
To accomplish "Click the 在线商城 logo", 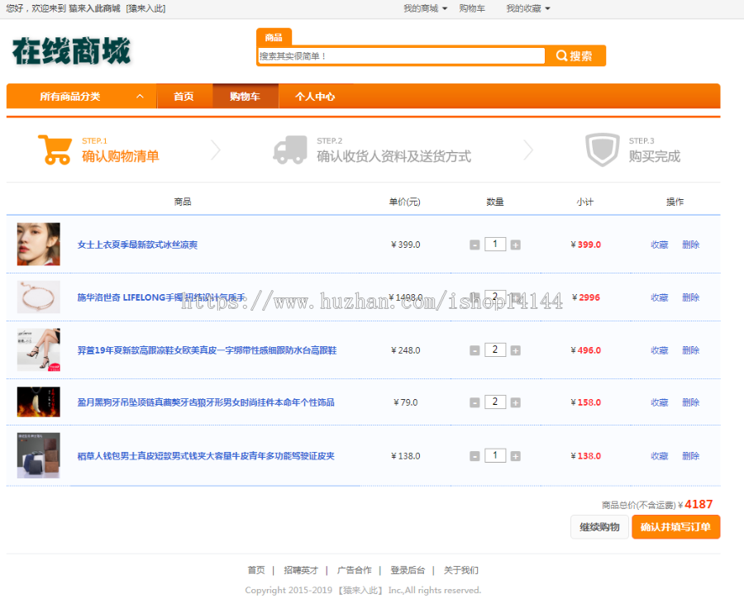I will tap(70, 51).
